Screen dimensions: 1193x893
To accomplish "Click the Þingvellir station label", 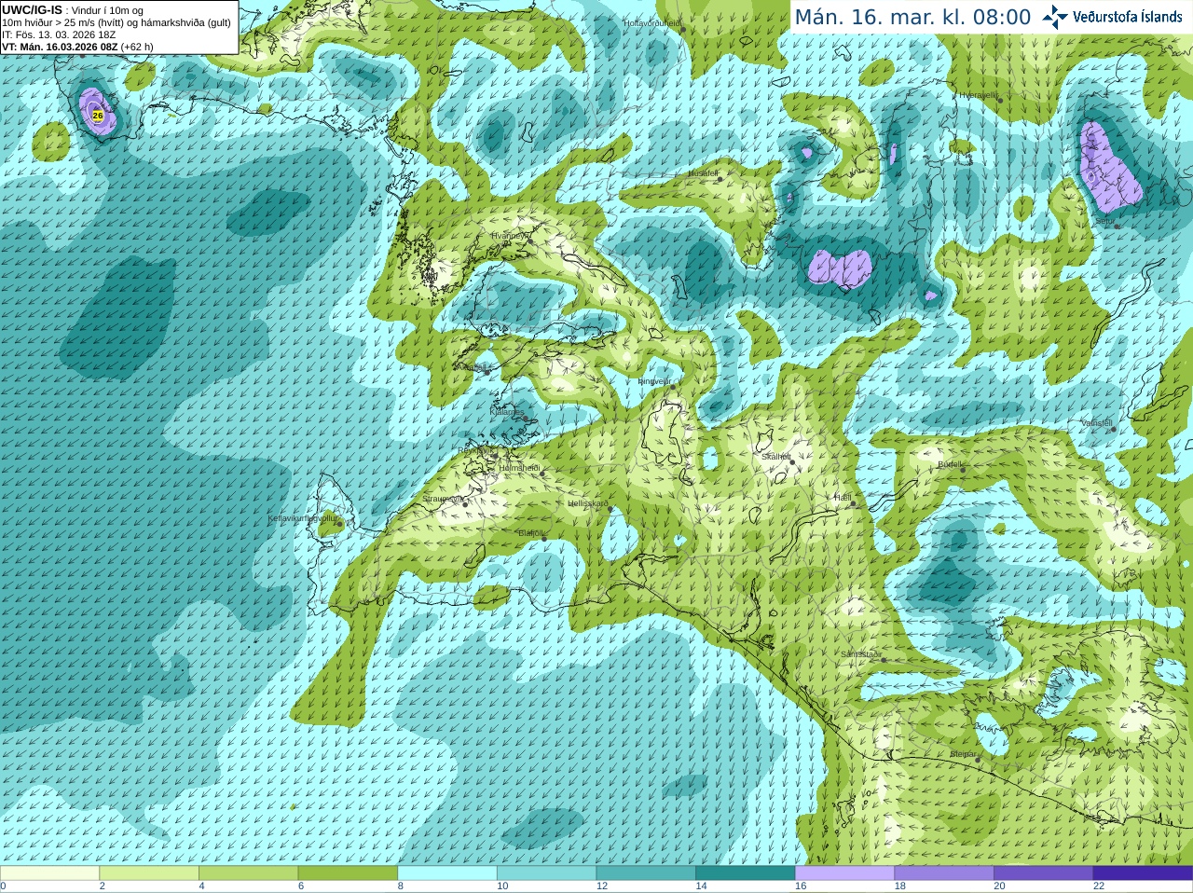I will point(654,381).
